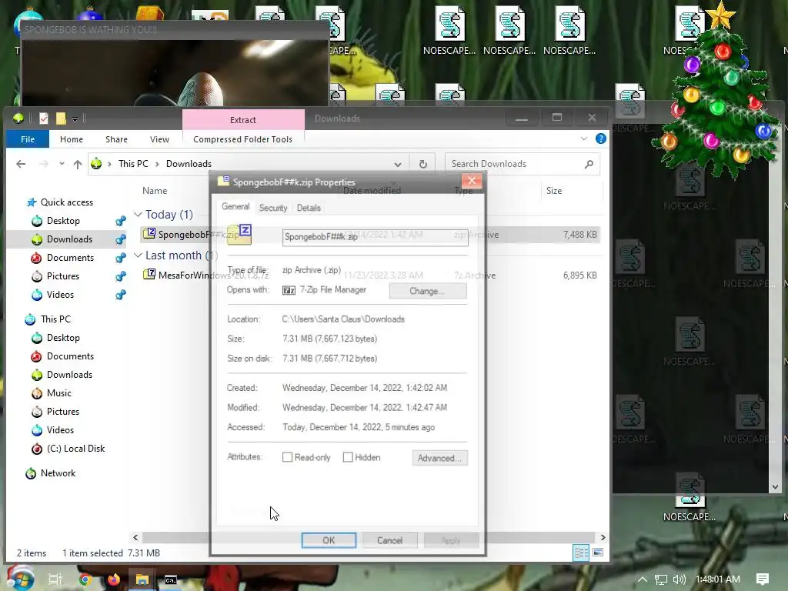Click the file name field in Properties
This screenshot has height=591, width=788.
coord(375,237)
